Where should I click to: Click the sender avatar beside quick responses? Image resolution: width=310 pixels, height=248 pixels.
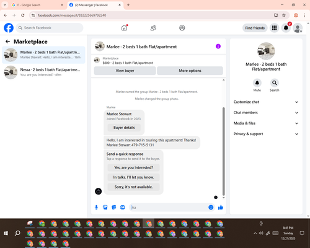(x=98, y=191)
